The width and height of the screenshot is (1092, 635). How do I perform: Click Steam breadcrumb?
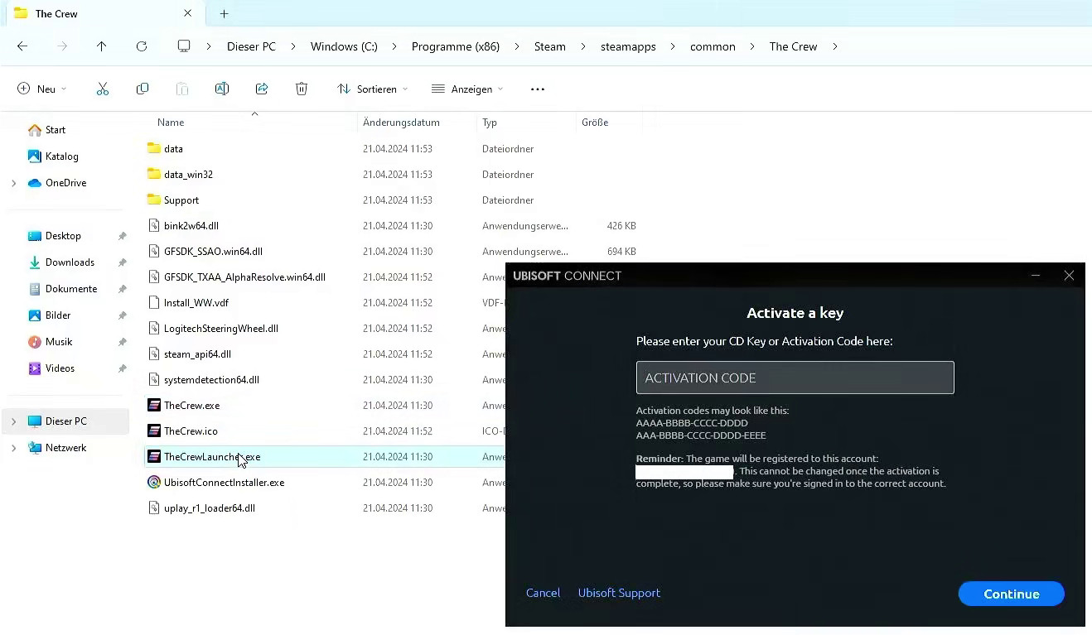[x=550, y=46]
